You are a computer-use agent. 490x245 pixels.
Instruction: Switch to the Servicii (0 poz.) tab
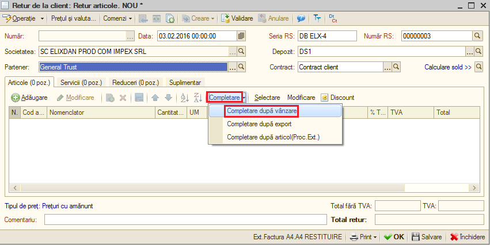81,83
